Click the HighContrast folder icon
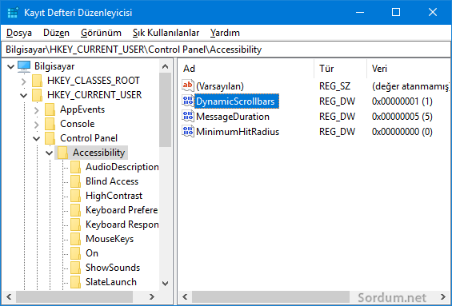452x306 pixels. [75, 196]
